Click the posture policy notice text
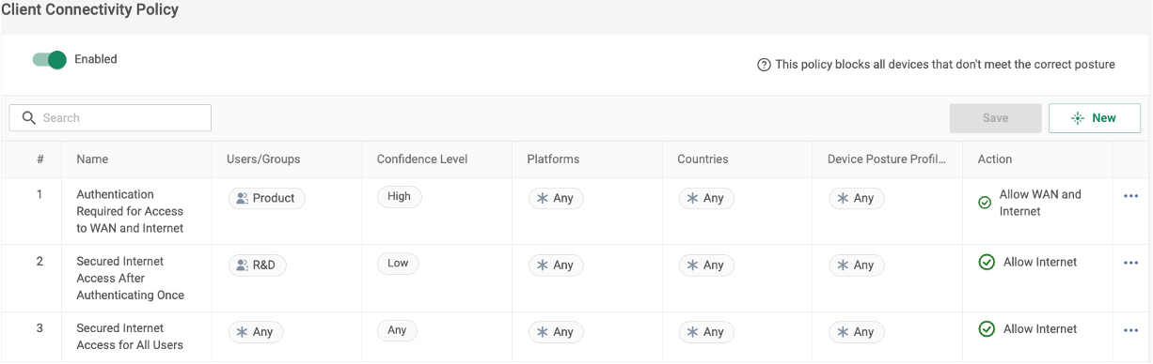The image size is (1153, 364). tap(945, 65)
